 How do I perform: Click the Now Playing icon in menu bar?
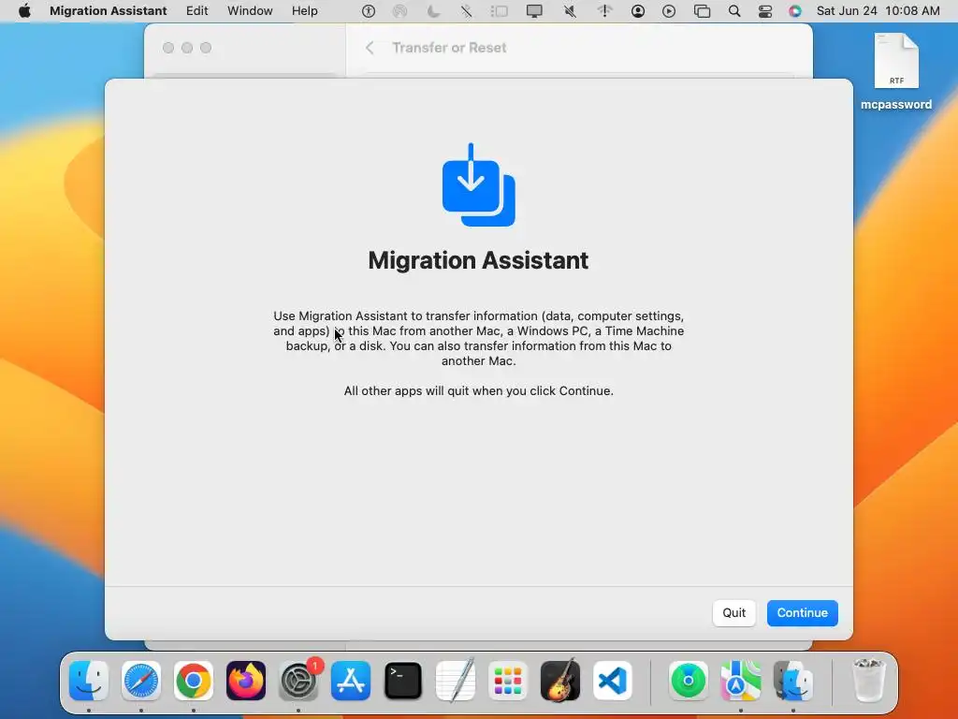pyautogui.click(x=669, y=11)
